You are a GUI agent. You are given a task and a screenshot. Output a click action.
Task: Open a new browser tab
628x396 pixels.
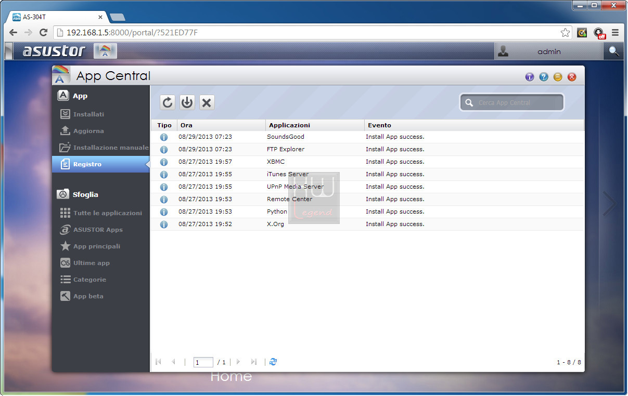[118, 17]
